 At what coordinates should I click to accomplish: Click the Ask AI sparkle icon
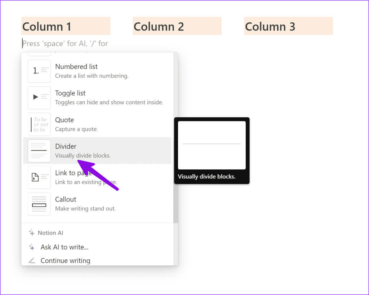(32, 247)
